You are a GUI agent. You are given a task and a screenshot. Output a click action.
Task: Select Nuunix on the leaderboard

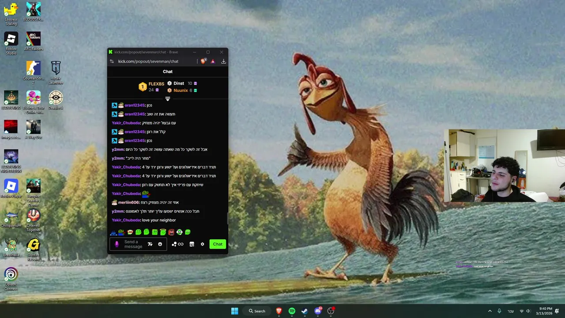[181, 91]
